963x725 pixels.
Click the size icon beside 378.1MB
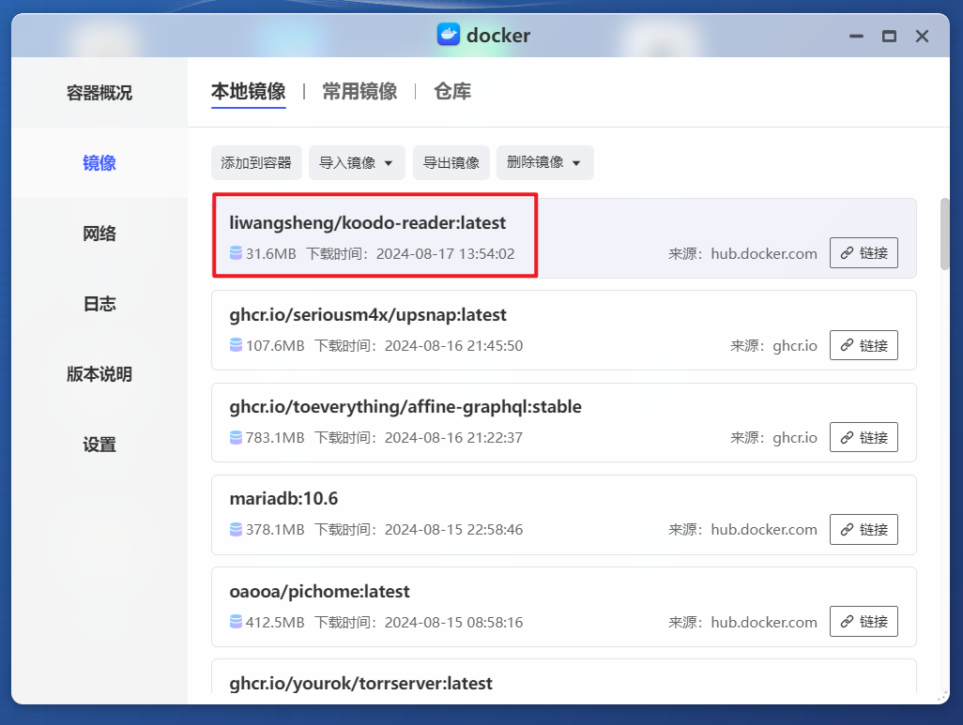[x=236, y=529]
